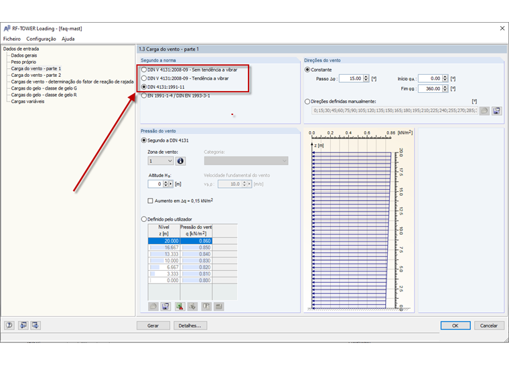509x365 pixels.
Task: Open Zona de vento dropdown
Action: [x=160, y=161]
